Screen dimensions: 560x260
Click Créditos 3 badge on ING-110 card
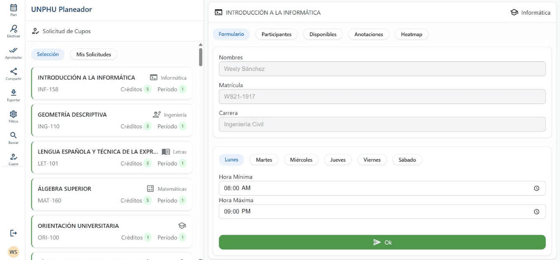147,126
